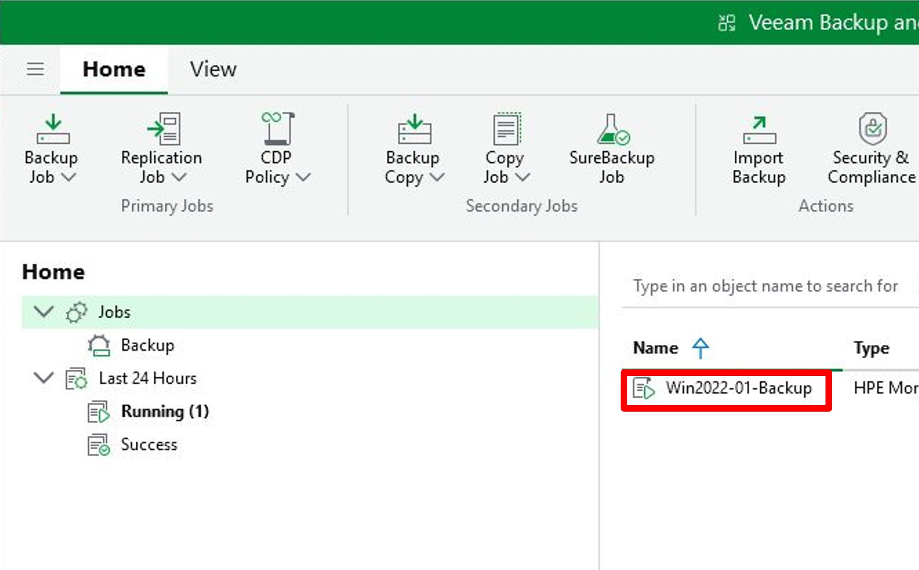Click the CDP Policy ribbon icon
The image size is (919, 570).
pos(278,129)
